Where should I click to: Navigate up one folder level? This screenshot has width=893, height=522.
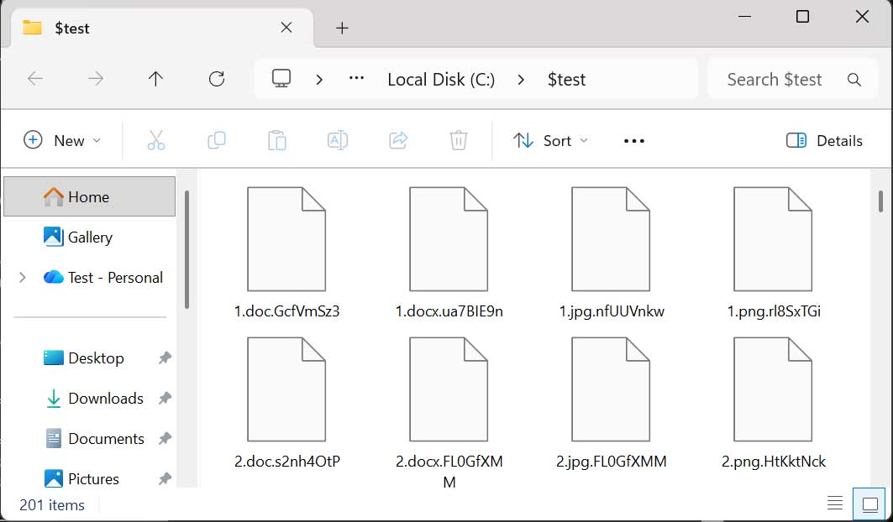coord(155,78)
